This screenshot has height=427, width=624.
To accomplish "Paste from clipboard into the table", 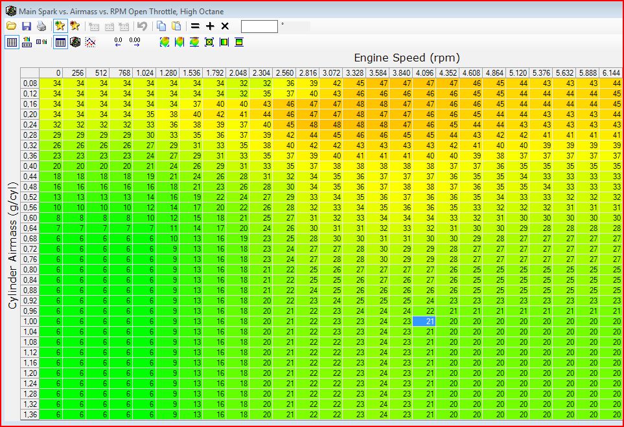I will (x=176, y=27).
